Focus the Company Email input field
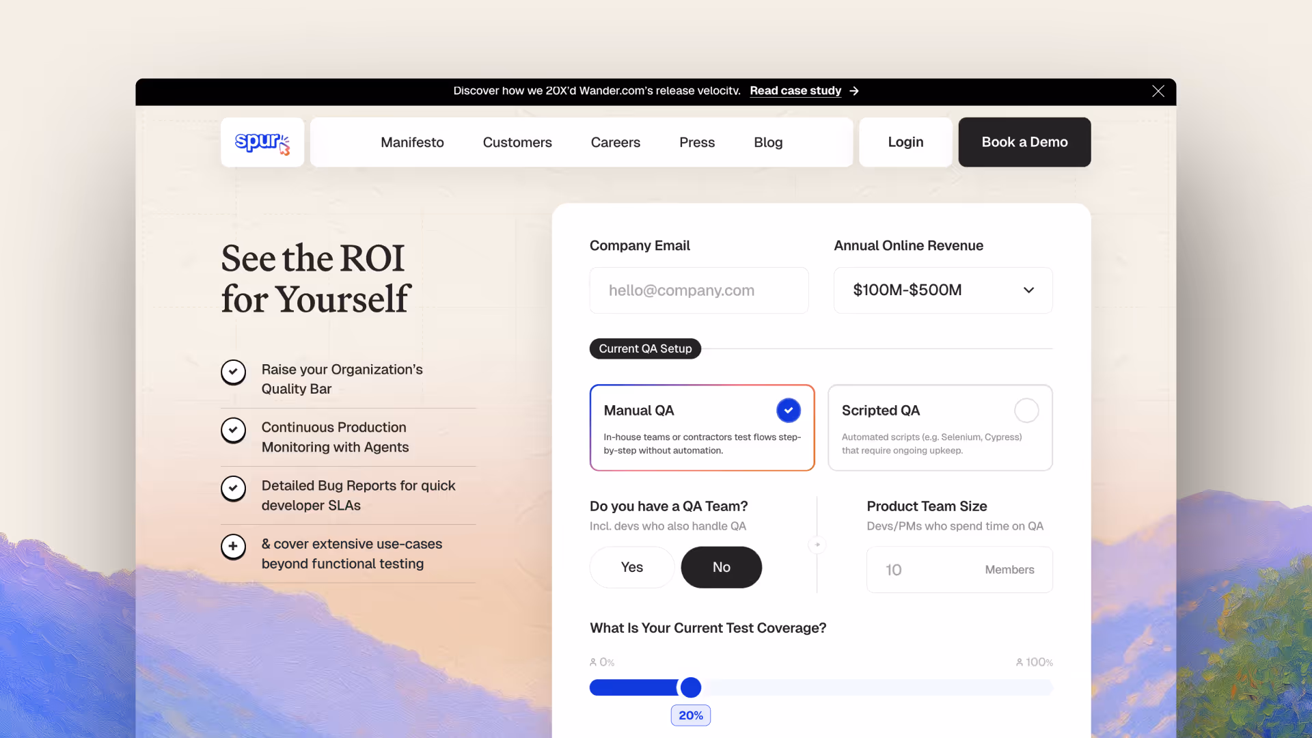The height and width of the screenshot is (738, 1312). [698, 290]
